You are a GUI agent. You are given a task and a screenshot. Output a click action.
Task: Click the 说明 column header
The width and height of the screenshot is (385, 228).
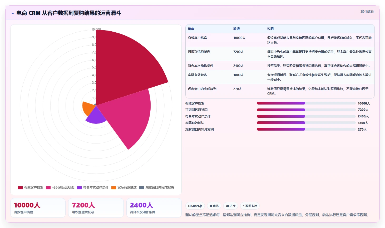coord(270,29)
